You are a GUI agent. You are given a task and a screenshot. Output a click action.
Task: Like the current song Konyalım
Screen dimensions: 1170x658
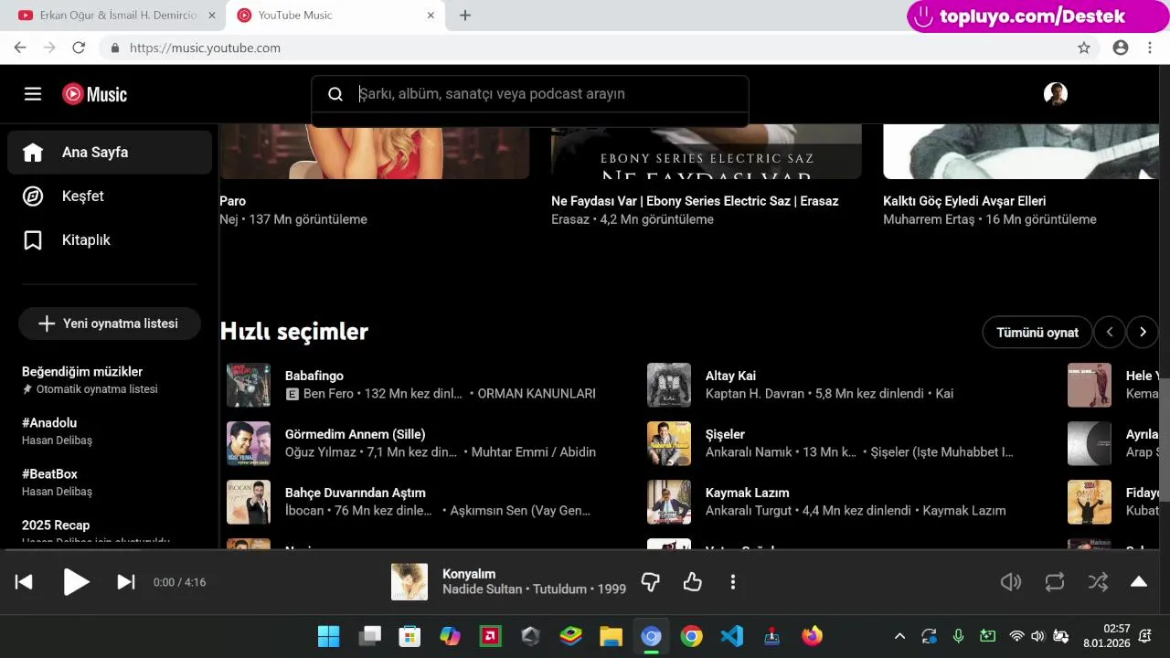(x=693, y=582)
